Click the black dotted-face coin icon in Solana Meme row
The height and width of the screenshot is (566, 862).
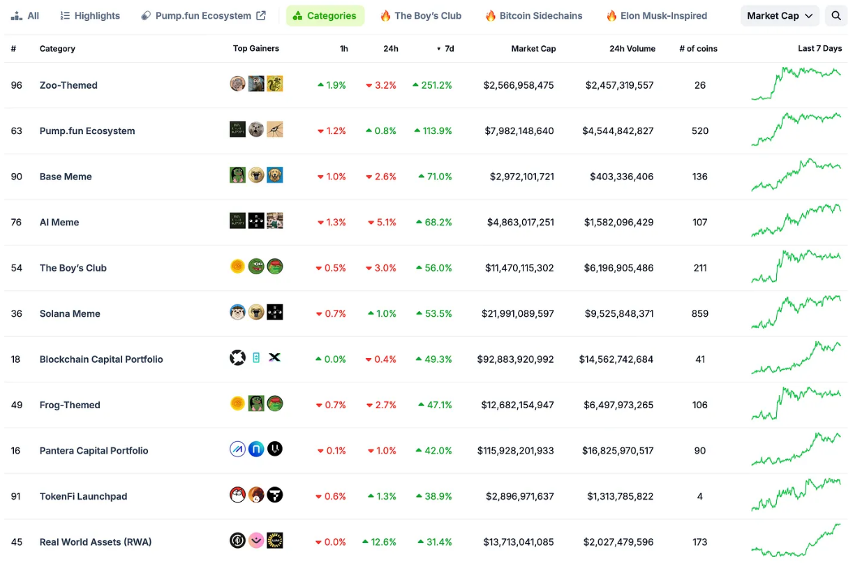tap(274, 312)
